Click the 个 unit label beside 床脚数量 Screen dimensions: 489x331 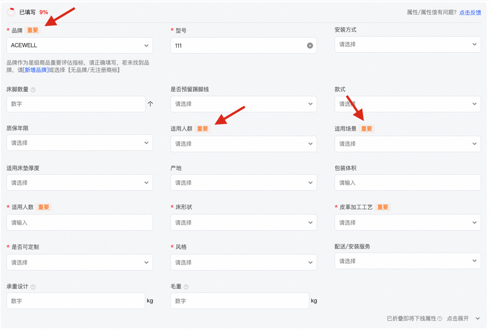[x=150, y=104]
